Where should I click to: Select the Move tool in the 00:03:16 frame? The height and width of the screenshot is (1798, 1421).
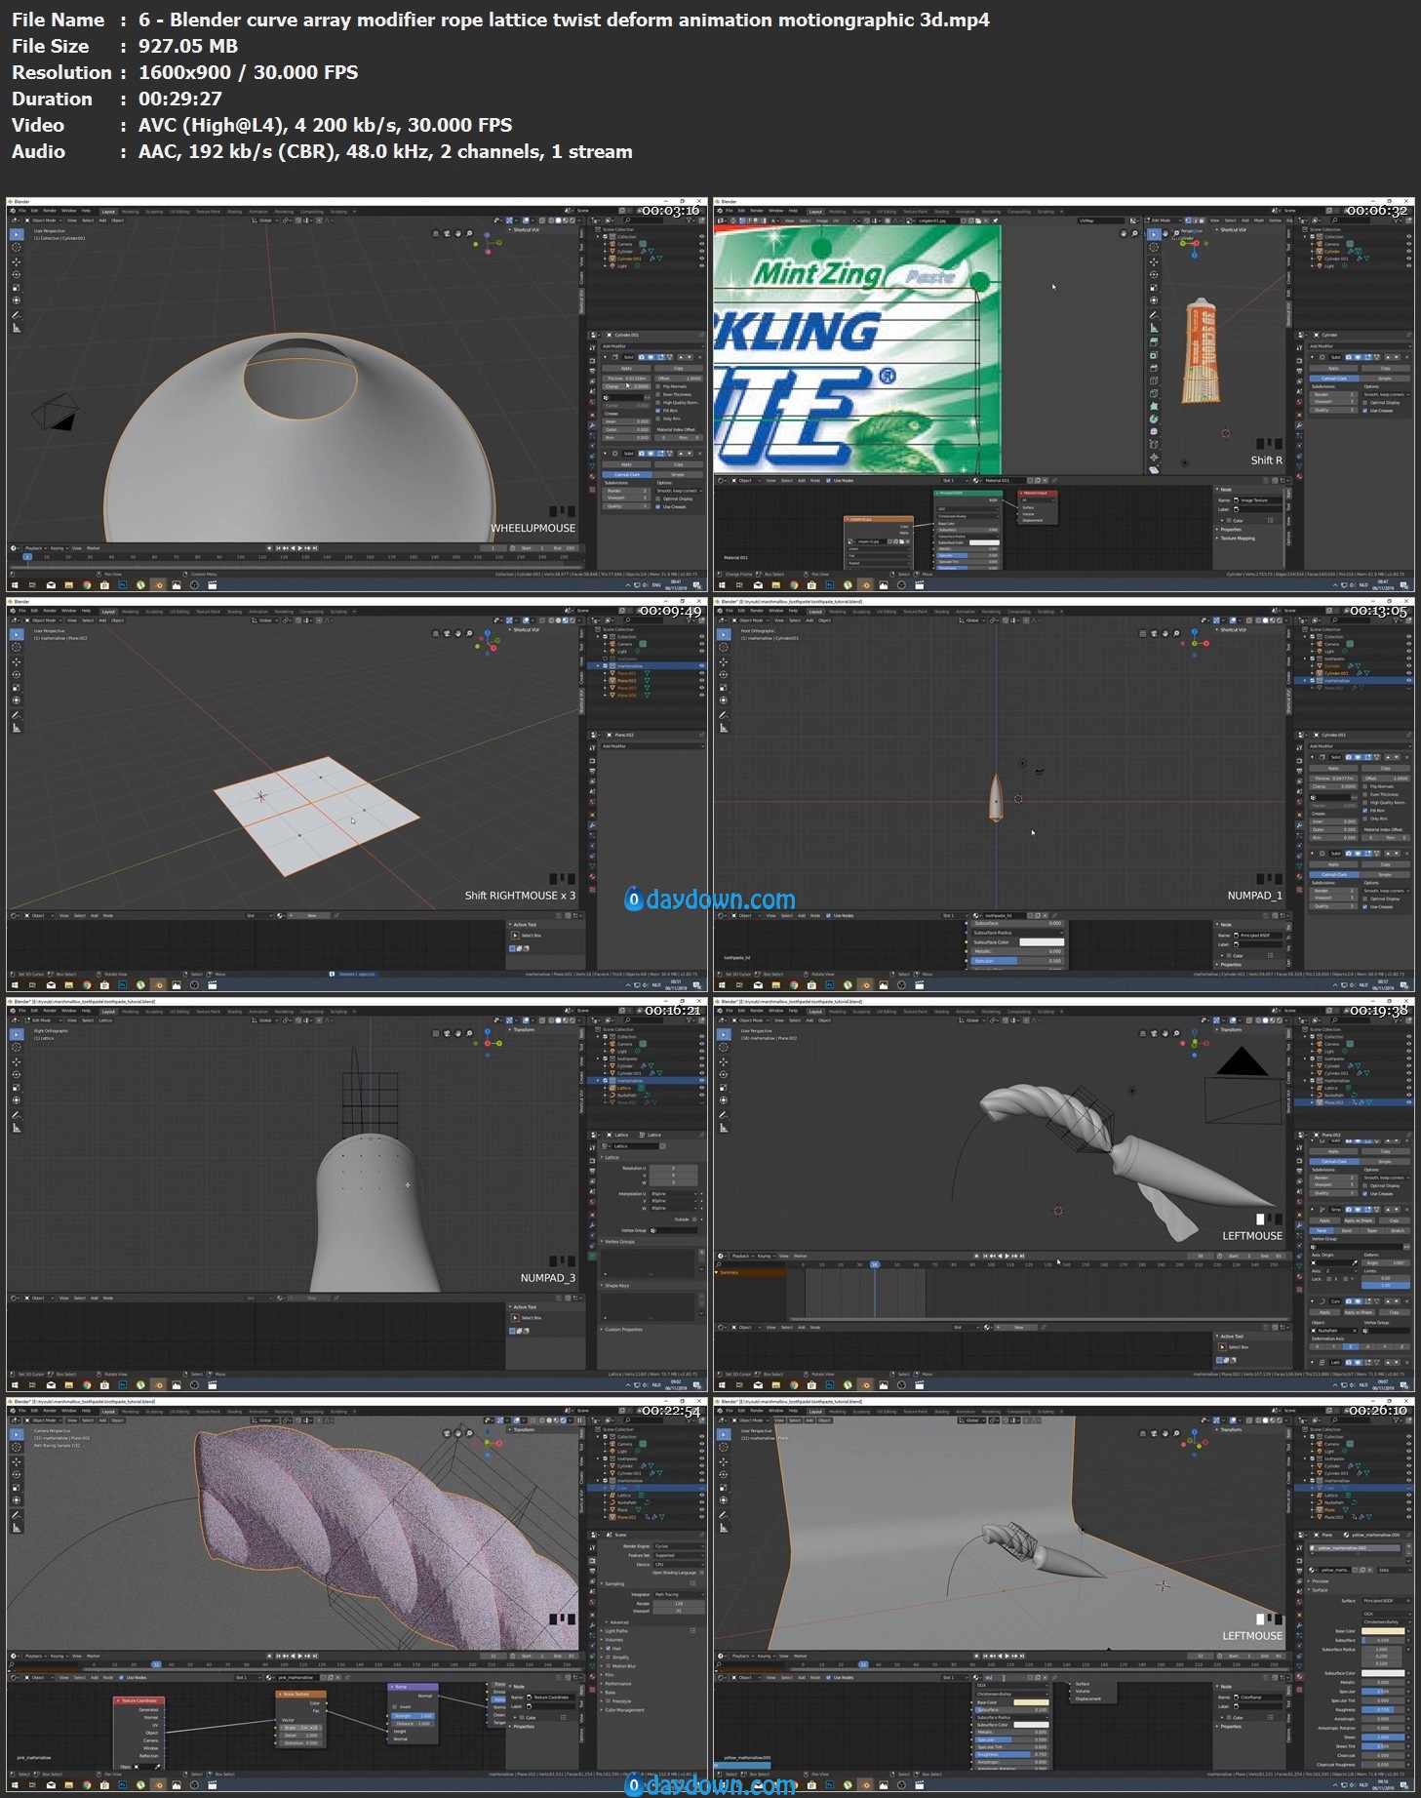(x=16, y=261)
